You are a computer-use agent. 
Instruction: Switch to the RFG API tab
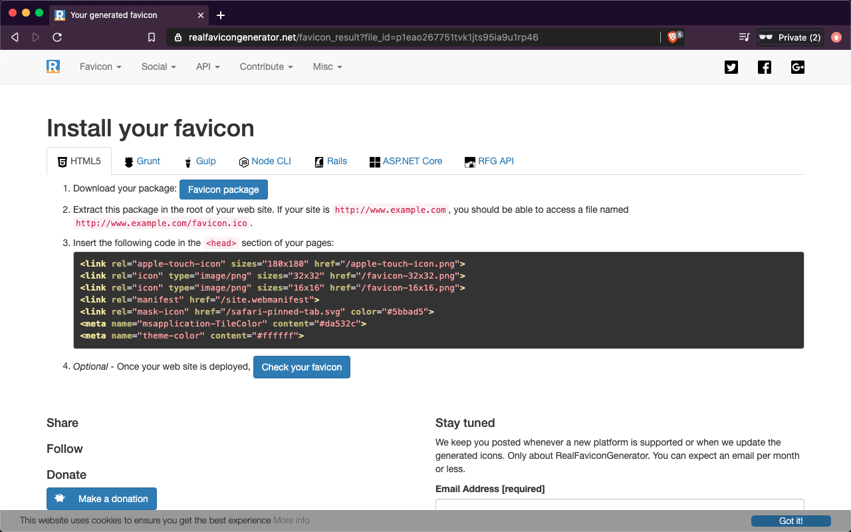click(x=489, y=161)
